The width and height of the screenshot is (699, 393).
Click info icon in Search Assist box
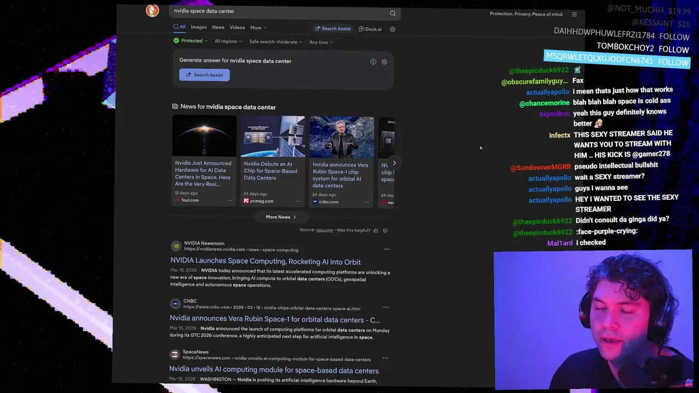(x=374, y=62)
